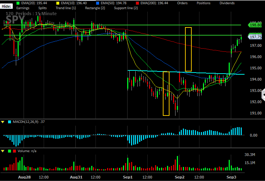Image resolution: width=265 pixels, height=181 pixels.
Task: Select the 197.75 price tag
Action: pos(255,37)
